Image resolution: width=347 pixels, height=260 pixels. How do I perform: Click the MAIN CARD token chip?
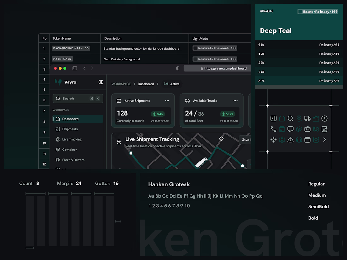pos(62,59)
